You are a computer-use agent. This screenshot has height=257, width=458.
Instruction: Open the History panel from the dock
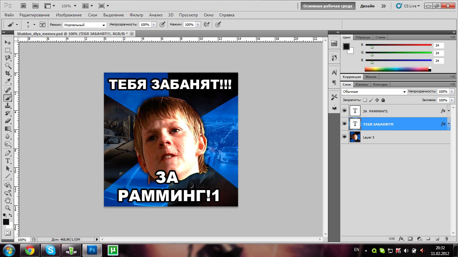pos(334,58)
